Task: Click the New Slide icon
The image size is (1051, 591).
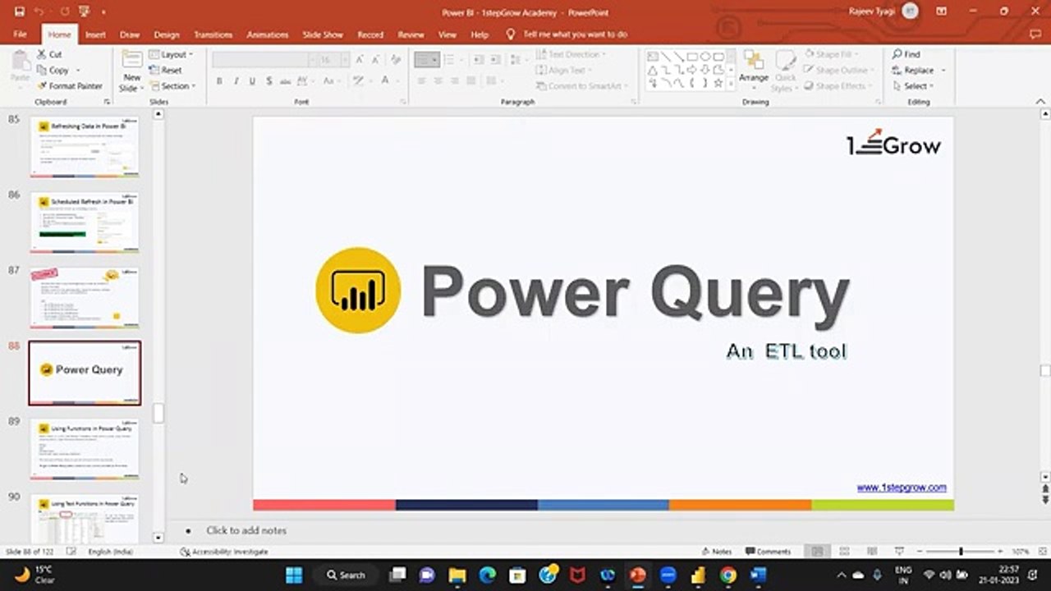Action: [132, 60]
